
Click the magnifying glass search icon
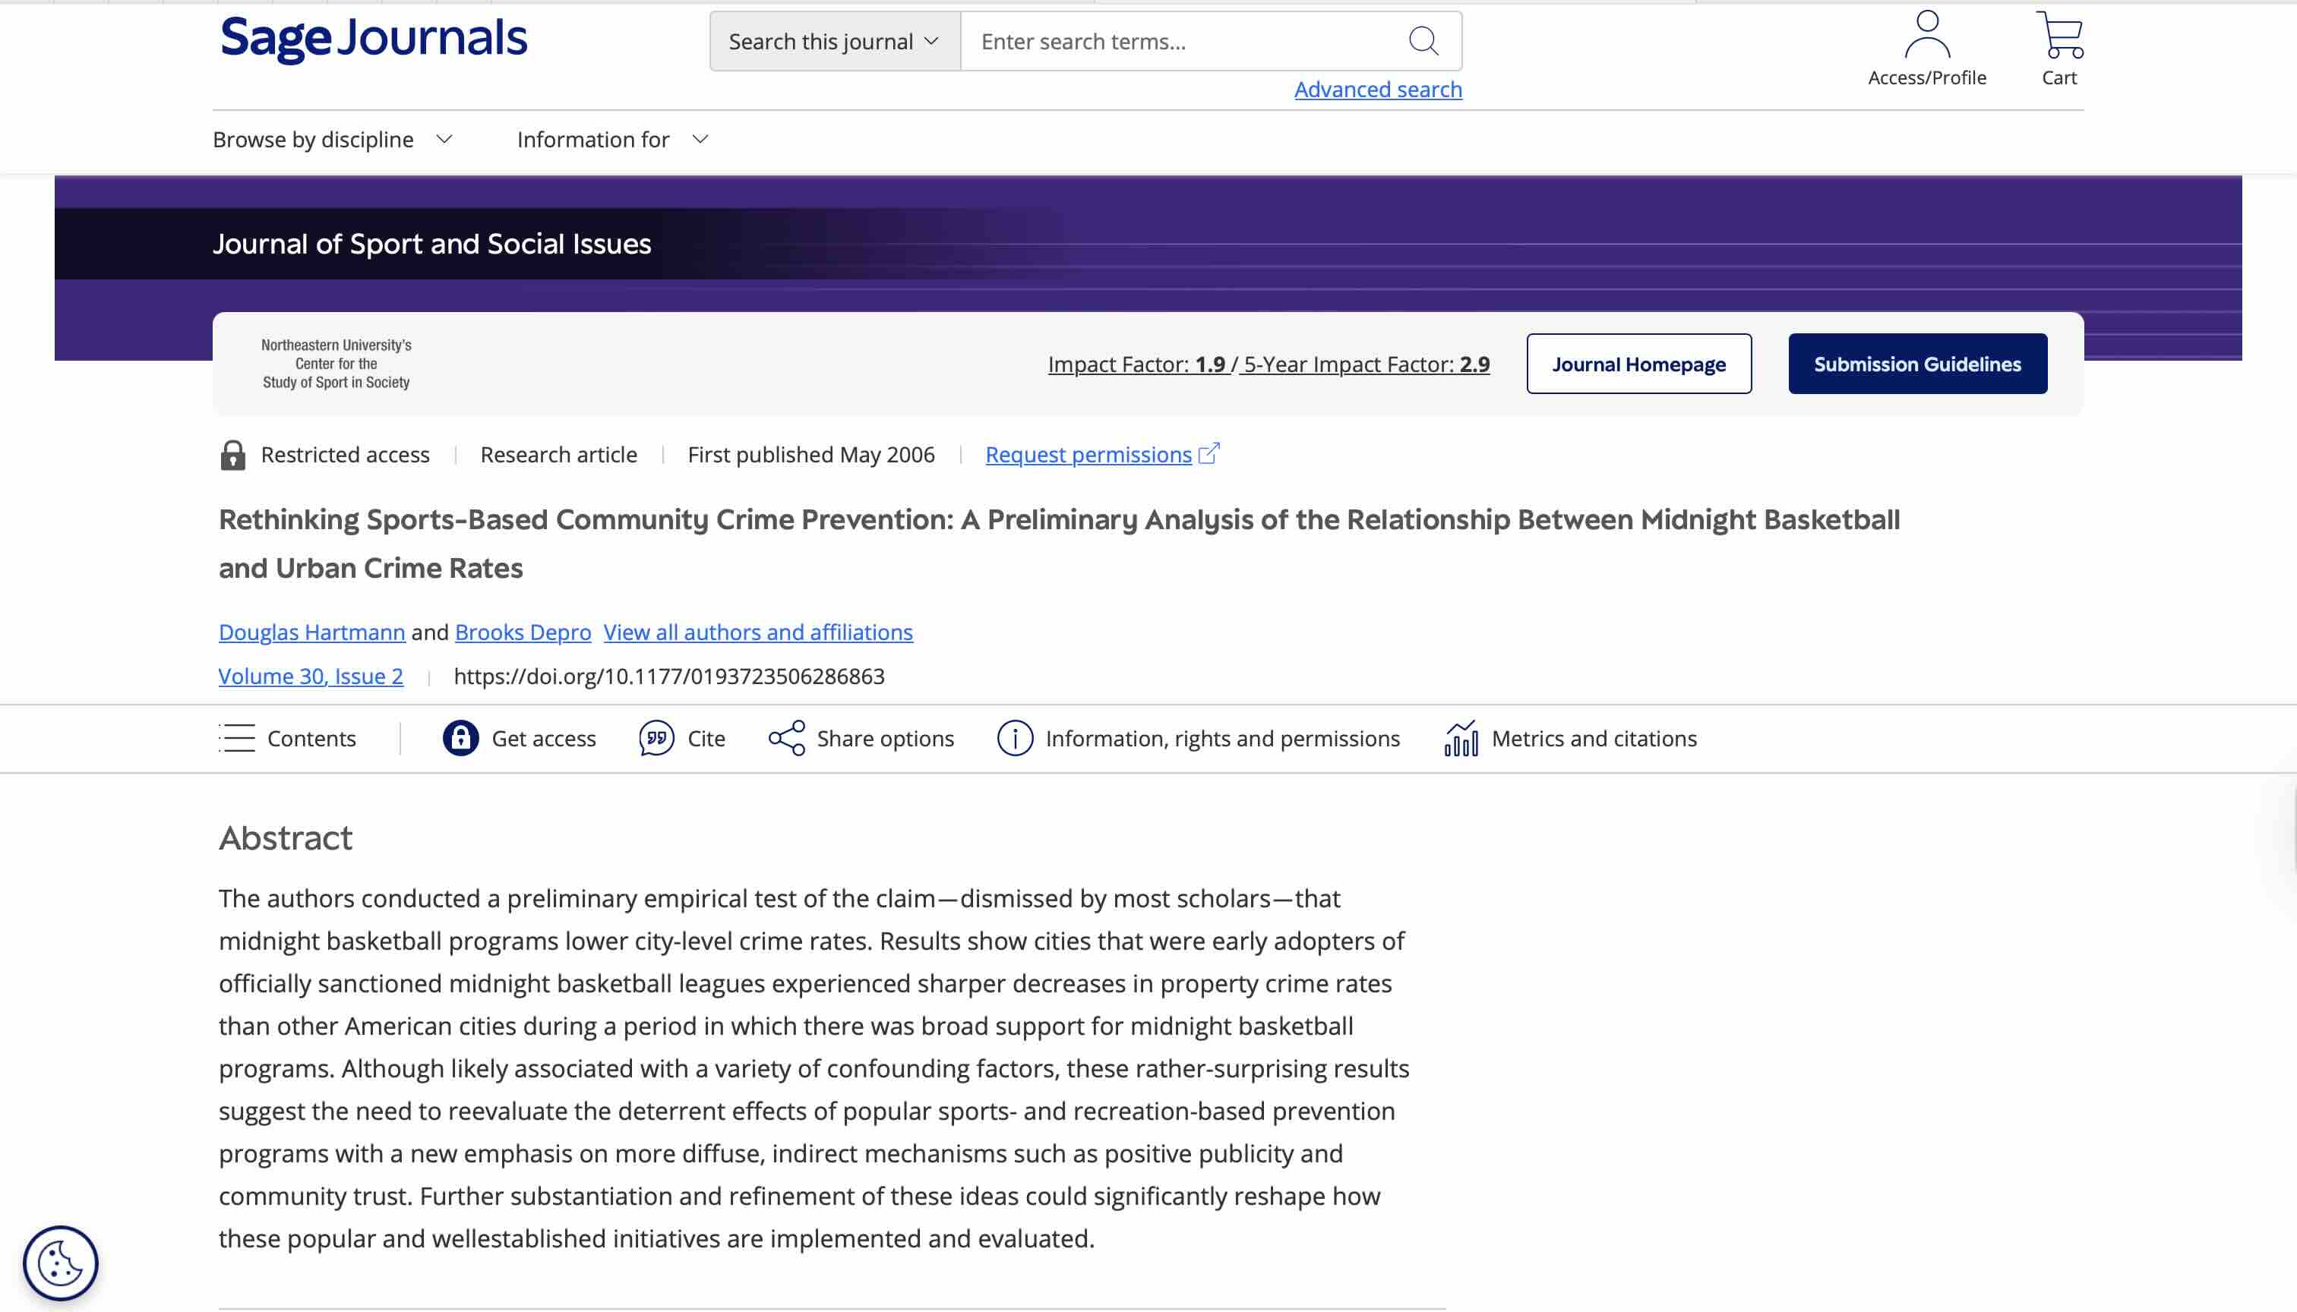click(x=1423, y=40)
